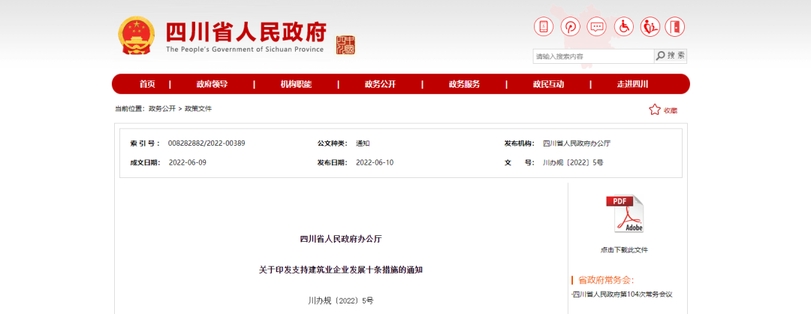Click the centered heading 四川省人民政府办公厅
The width and height of the screenshot is (811, 314).
click(342, 239)
